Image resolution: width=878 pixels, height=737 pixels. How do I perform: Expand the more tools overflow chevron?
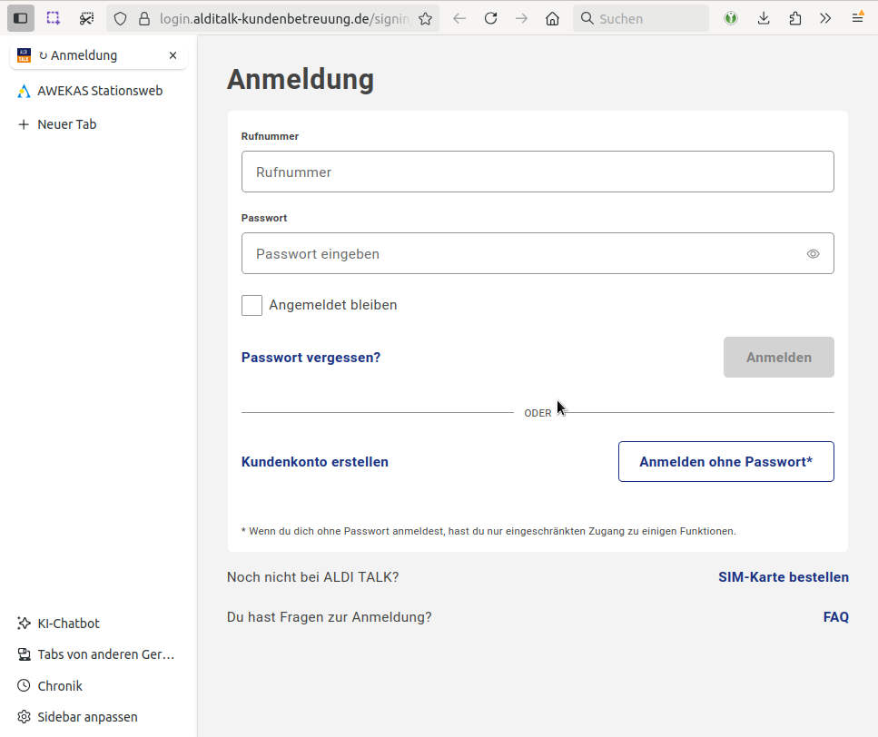tap(825, 18)
